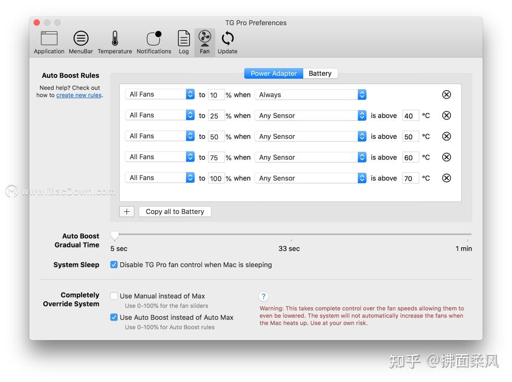Delete the rule above 50 °C
Viewport: 512px width, 382px height.
[446, 136]
